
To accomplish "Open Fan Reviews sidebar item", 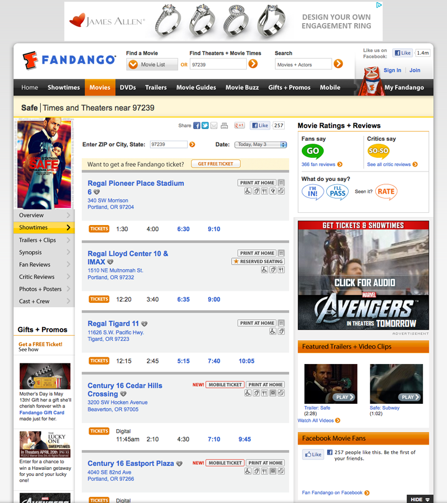I will coord(44,264).
